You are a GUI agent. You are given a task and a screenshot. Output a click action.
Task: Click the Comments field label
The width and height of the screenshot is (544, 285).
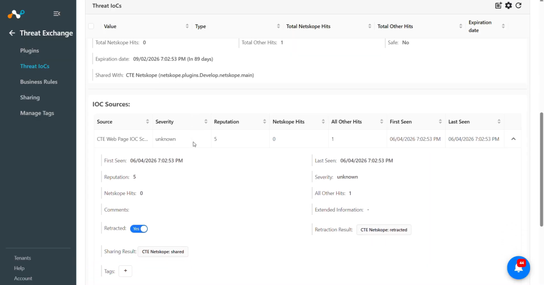pyautogui.click(x=116, y=209)
